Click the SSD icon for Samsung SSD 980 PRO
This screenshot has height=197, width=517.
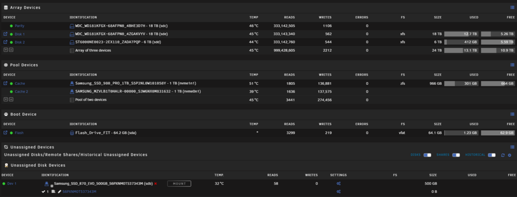coord(72,83)
